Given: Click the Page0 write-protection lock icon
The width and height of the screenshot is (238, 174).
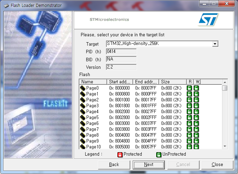Looking at the screenshot, I should coord(196,88).
